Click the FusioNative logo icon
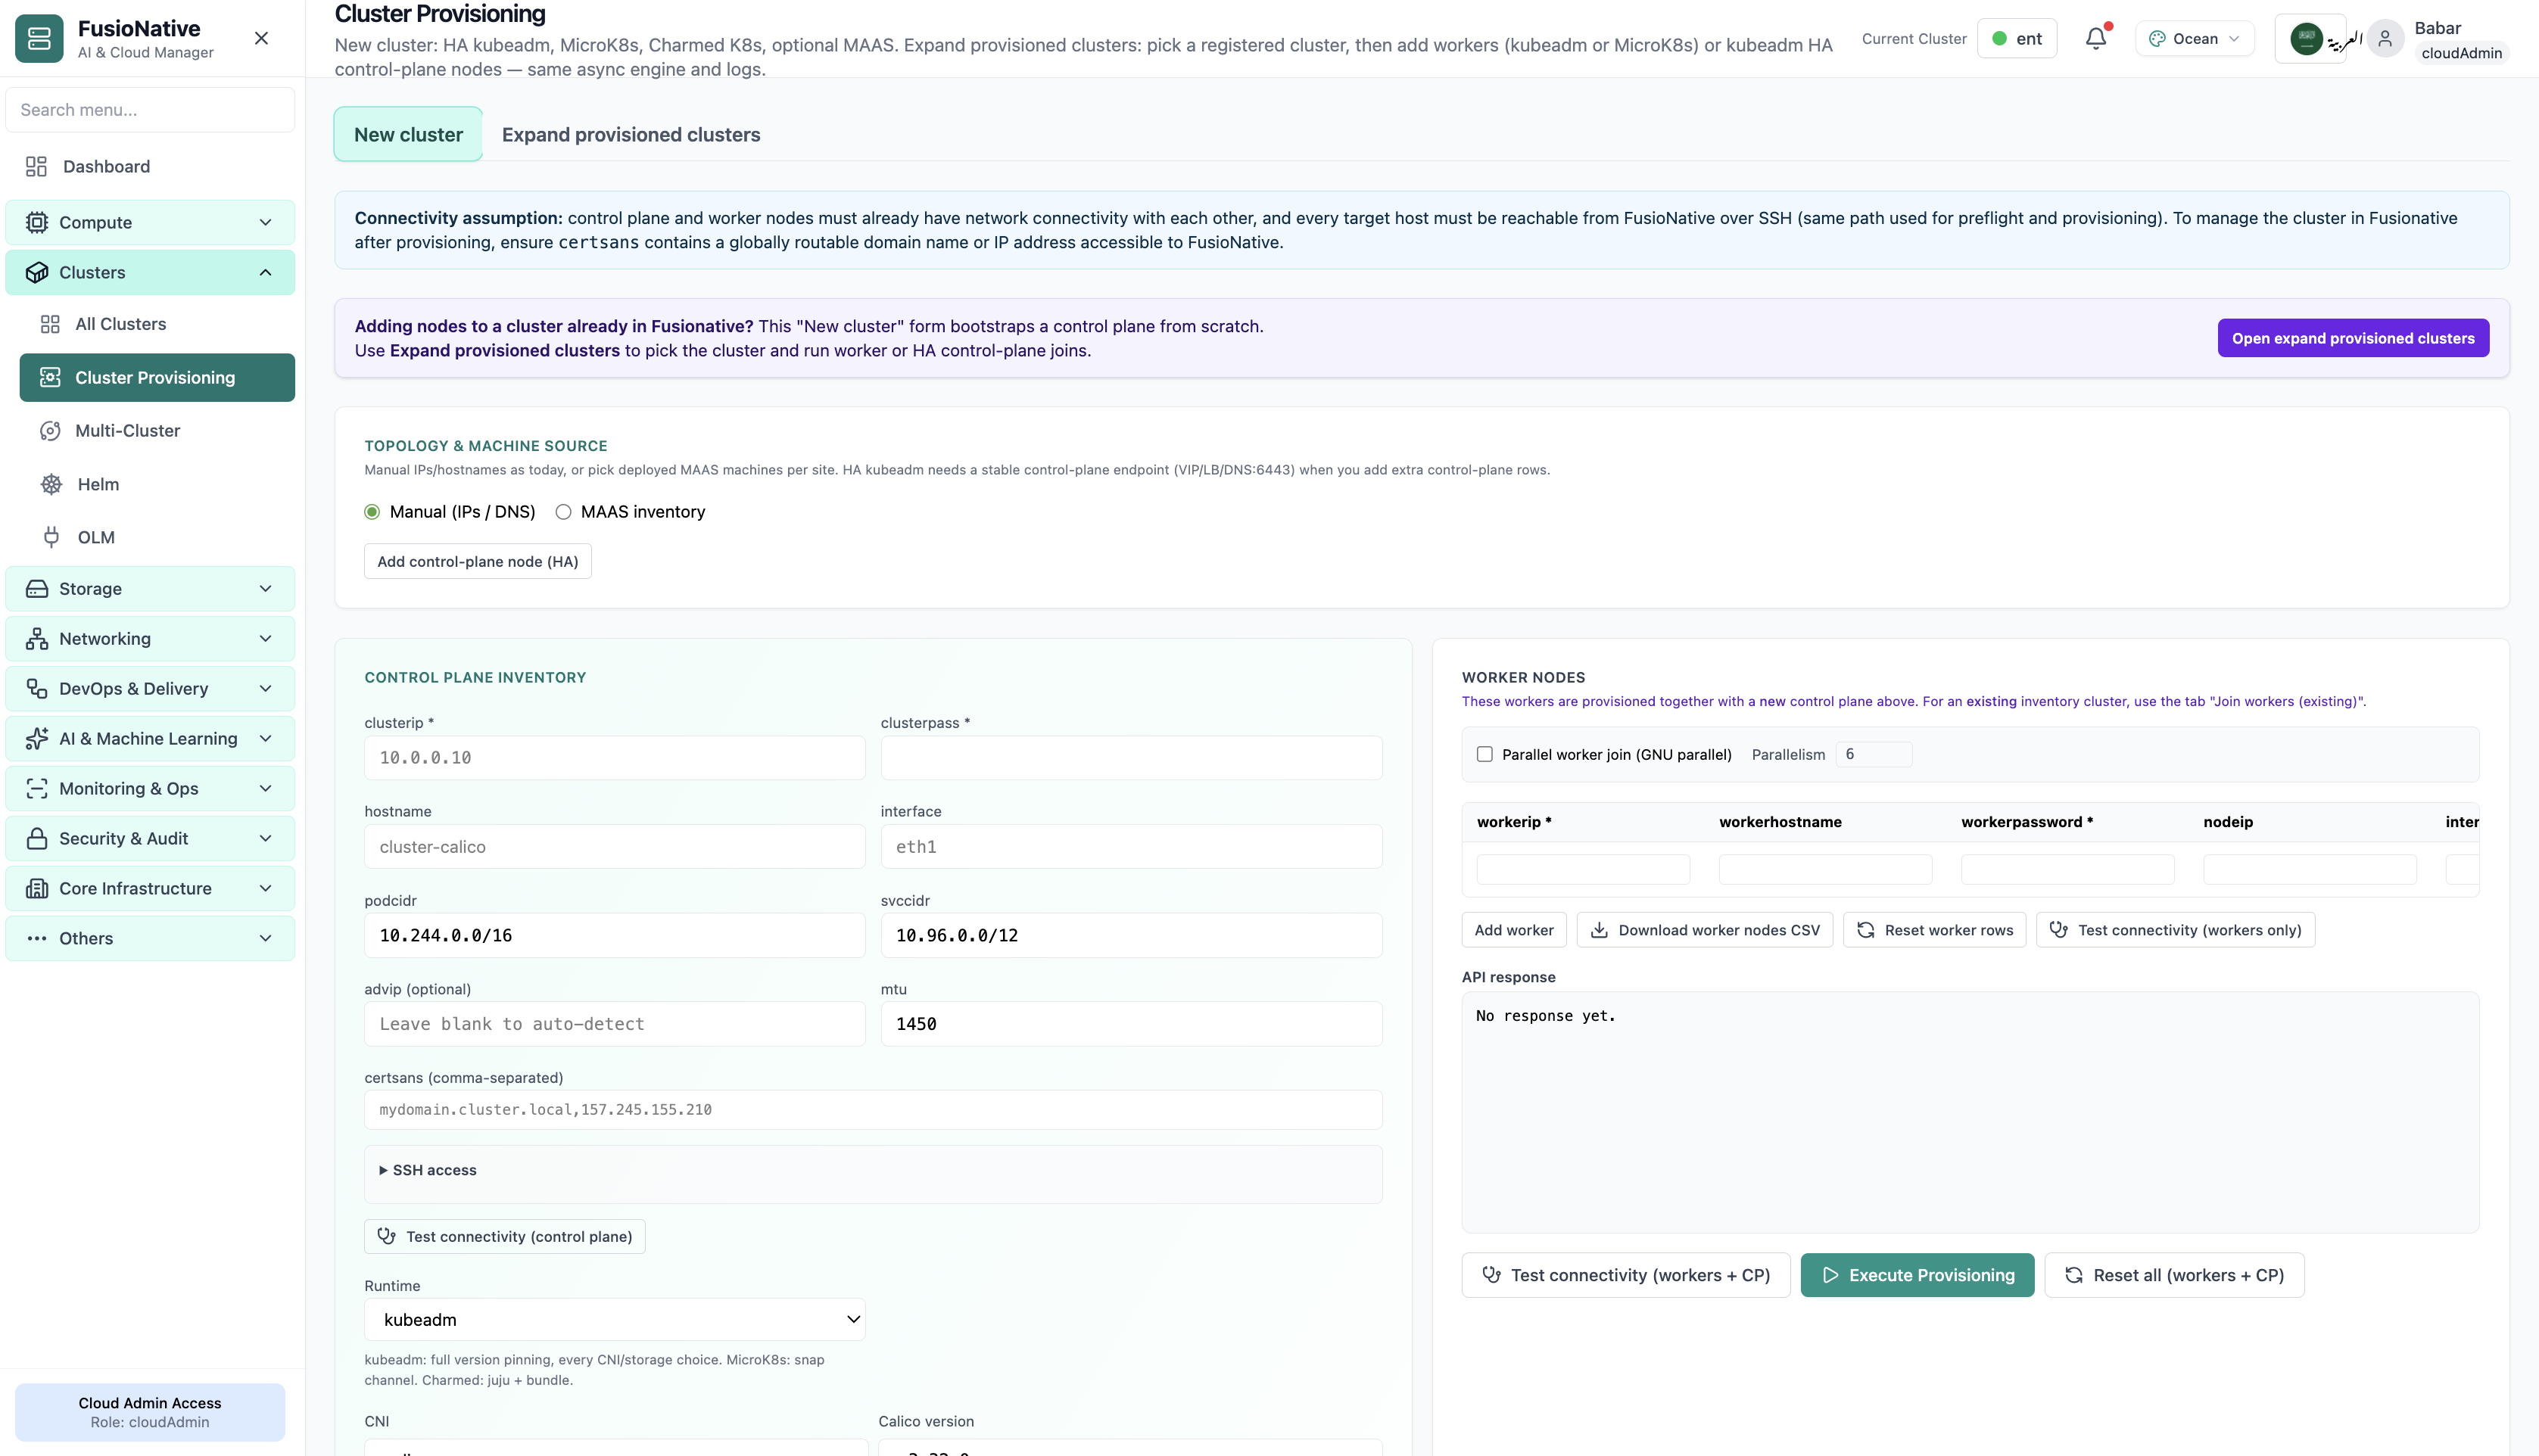The width and height of the screenshot is (2539, 1456). pos(39,38)
